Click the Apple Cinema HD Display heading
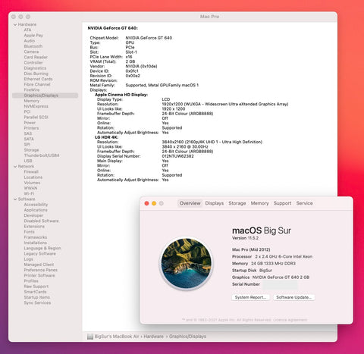The width and height of the screenshot is (364, 354). point(121,95)
